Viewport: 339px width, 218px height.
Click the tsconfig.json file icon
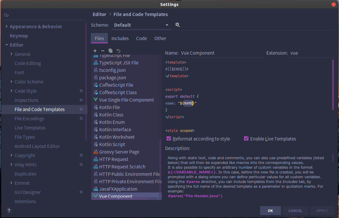tap(96, 70)
